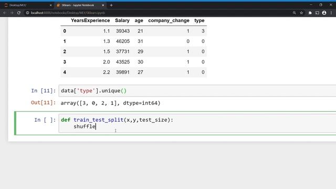
Task: Switch to the SKlearn Jupyter Notebook tab
Action: 80,5
